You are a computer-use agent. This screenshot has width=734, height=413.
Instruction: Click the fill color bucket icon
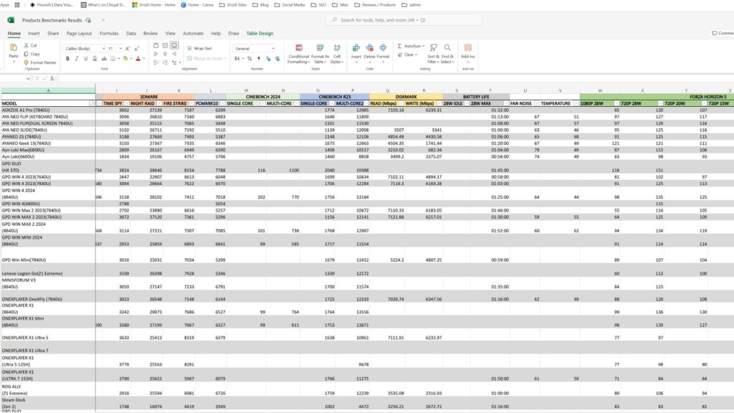coord(125,59)
